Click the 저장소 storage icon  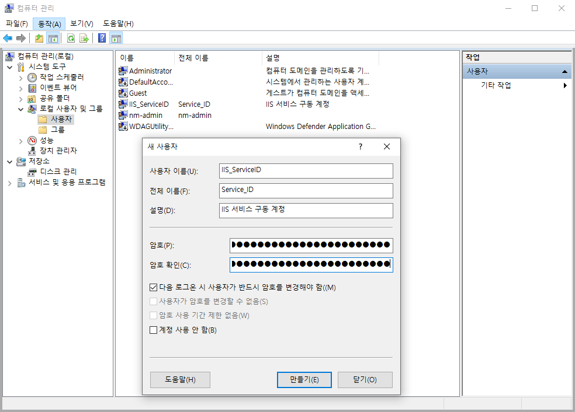[21, 162]
